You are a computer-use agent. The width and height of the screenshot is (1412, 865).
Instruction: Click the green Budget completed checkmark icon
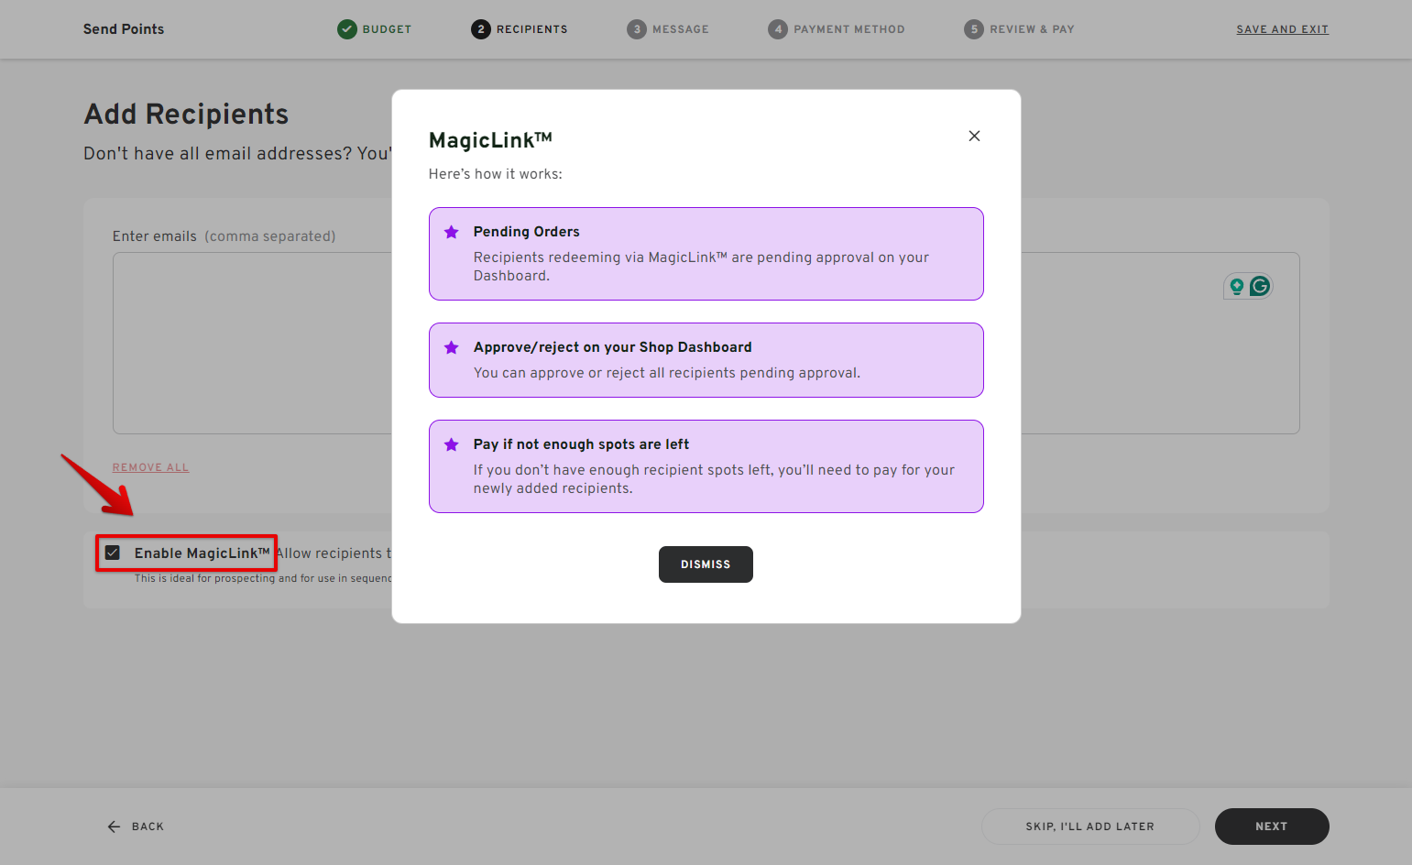click(346, 28)
